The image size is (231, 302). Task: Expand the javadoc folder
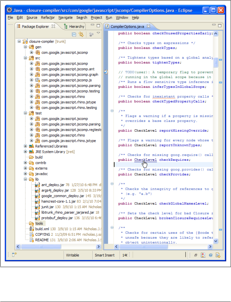[25, 174]
